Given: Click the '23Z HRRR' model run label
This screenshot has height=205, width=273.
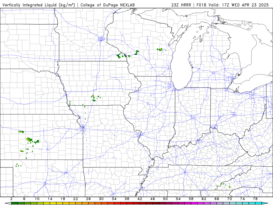Looking at the screenshot, I should [181, 5].
